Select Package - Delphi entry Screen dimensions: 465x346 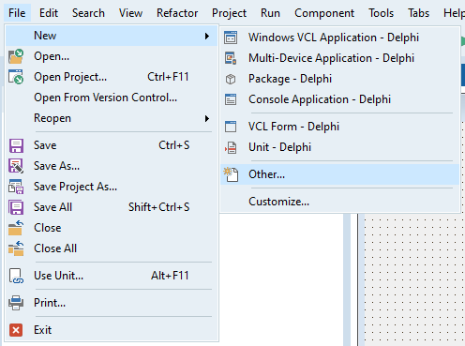click(340, 79)
